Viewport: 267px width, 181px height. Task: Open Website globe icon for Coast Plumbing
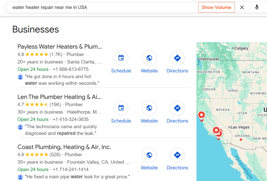pyautogui.click(x=149, y=155)
